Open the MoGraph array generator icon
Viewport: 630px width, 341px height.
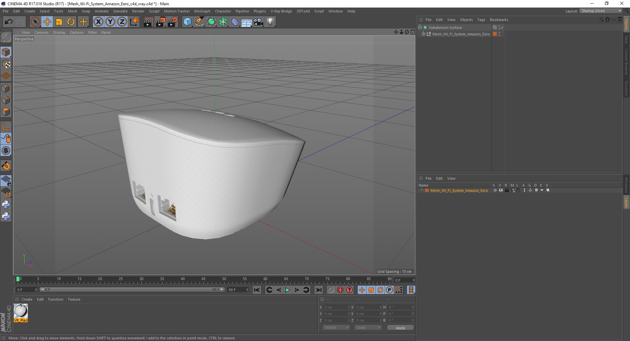coord(223,22)
